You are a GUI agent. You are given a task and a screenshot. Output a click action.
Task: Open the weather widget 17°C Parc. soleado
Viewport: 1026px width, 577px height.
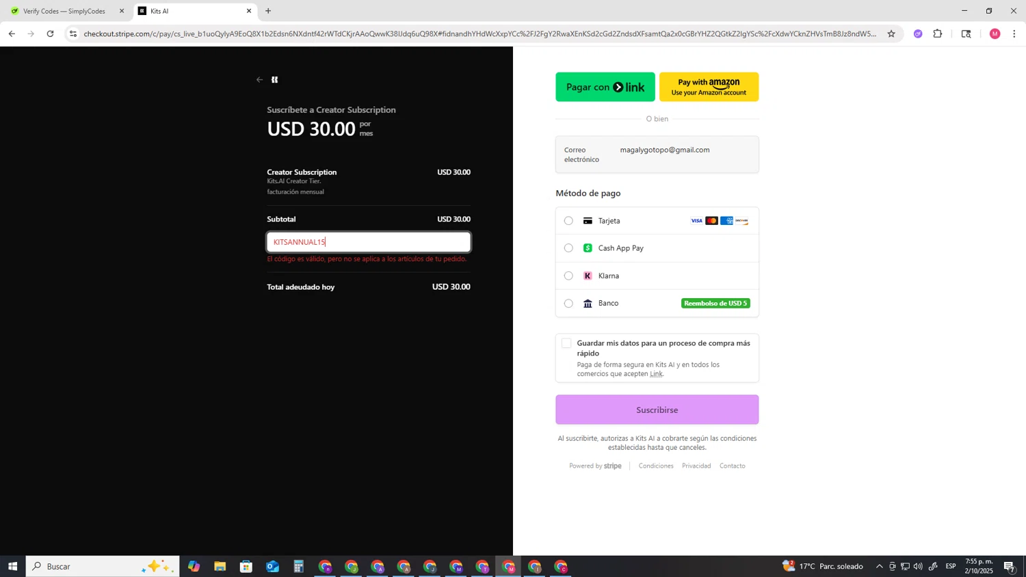coord(823,566)
